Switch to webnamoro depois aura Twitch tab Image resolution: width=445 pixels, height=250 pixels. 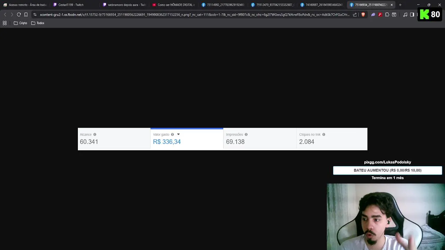coord(124,5)
